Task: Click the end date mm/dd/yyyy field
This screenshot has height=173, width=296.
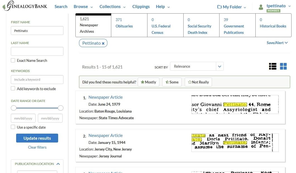Action: [50, 118]
